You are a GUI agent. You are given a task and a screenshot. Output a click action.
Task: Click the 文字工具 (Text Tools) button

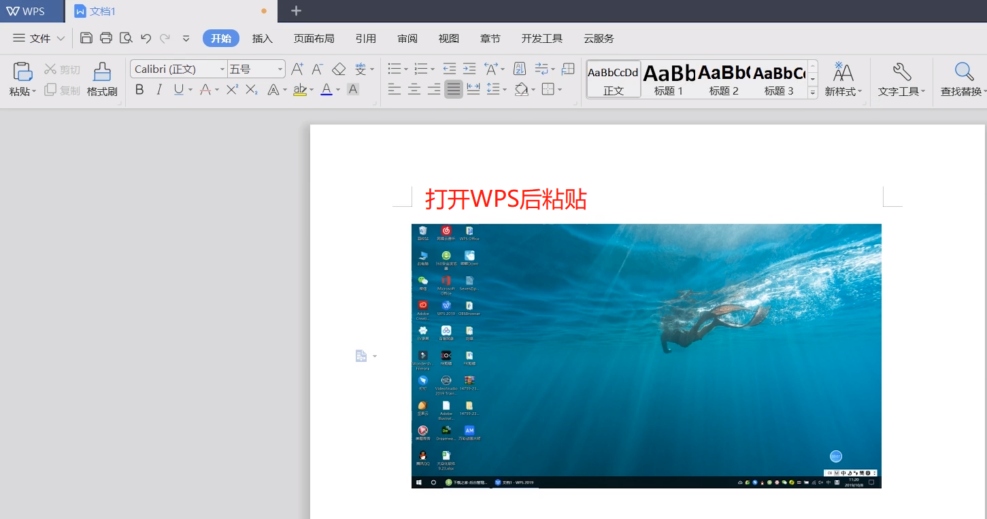901,80
